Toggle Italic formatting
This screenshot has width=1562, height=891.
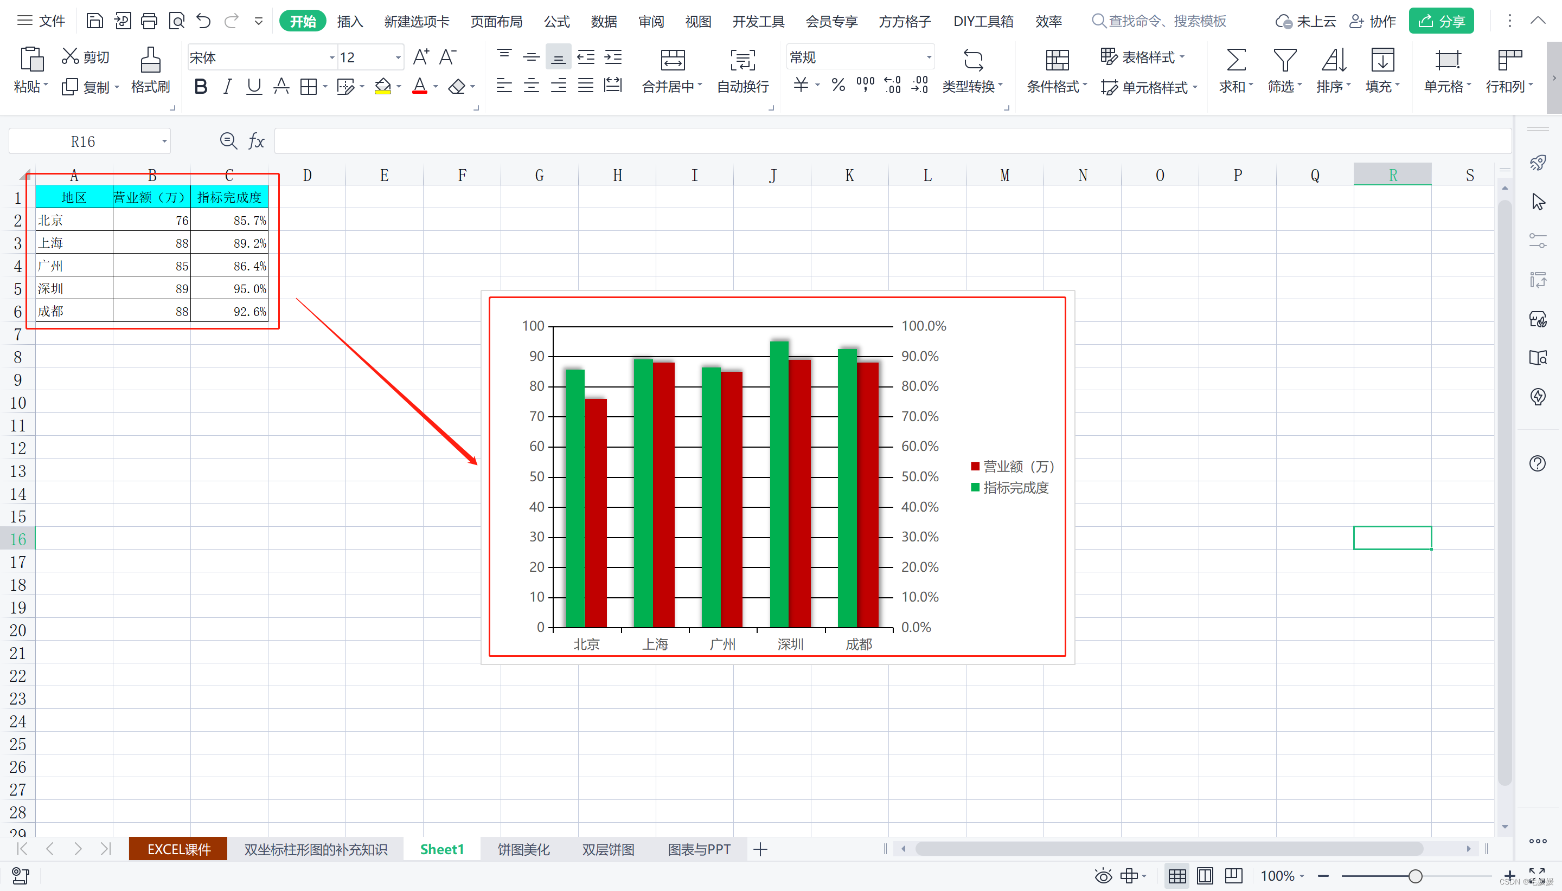pos(227,87)
